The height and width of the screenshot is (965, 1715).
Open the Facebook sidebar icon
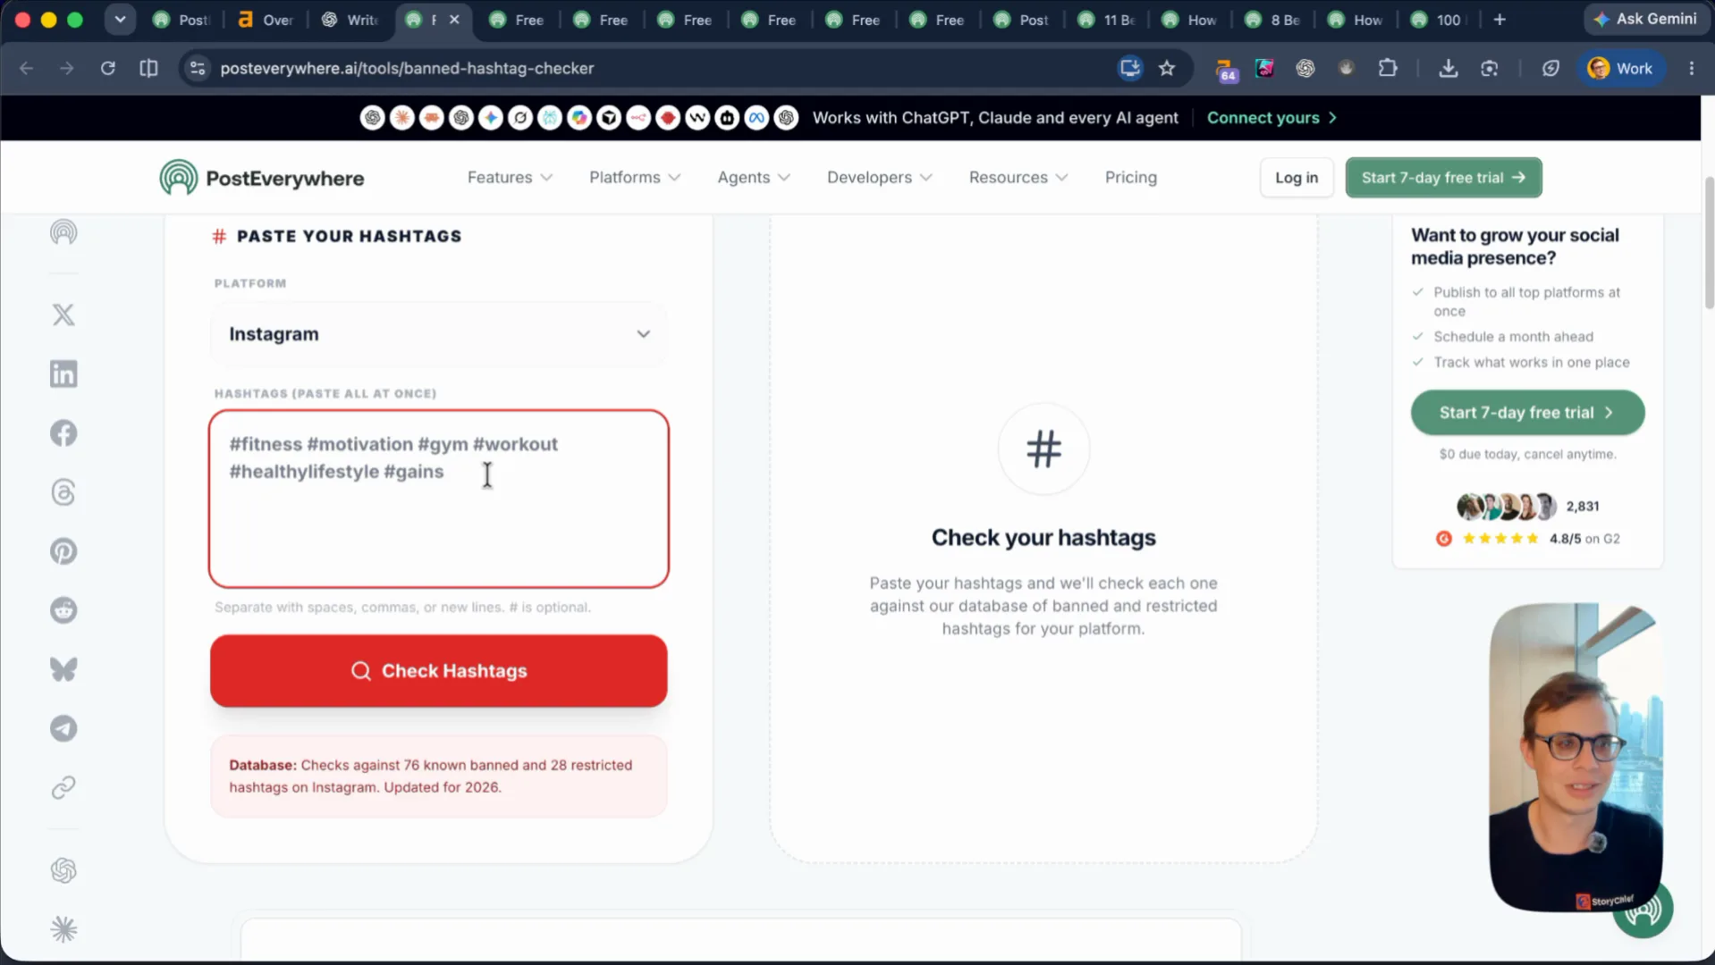(x=63, y=433)
